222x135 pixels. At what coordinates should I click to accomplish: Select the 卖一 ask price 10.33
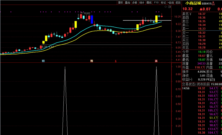(x=202, y=29)
